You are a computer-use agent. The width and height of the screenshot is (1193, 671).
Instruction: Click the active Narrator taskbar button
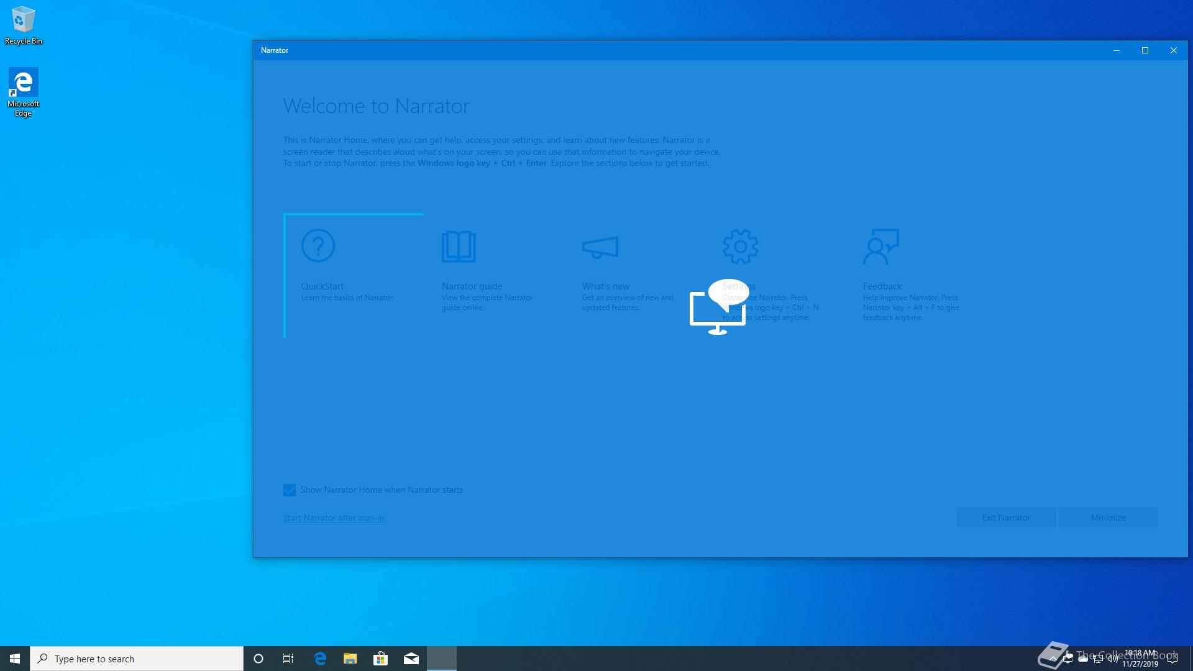point(442,659)
